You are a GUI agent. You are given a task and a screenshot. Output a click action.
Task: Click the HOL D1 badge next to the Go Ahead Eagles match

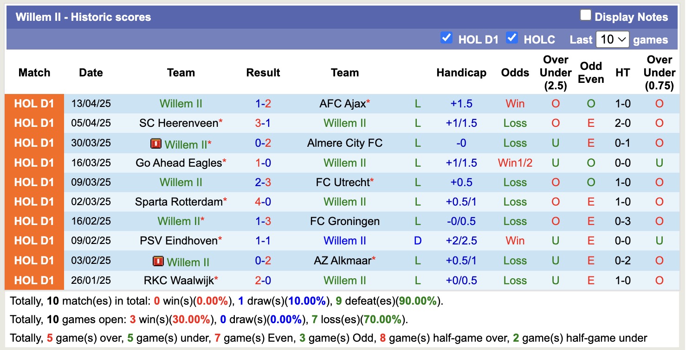[x=34, y=162]
